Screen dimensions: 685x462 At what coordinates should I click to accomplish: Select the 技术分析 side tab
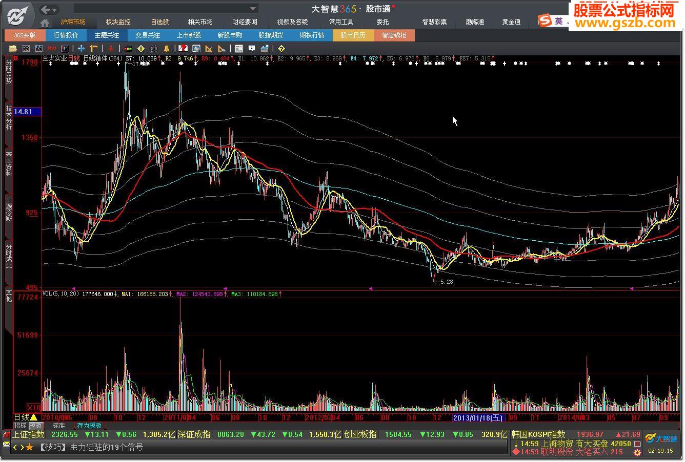tap(9, 118)
